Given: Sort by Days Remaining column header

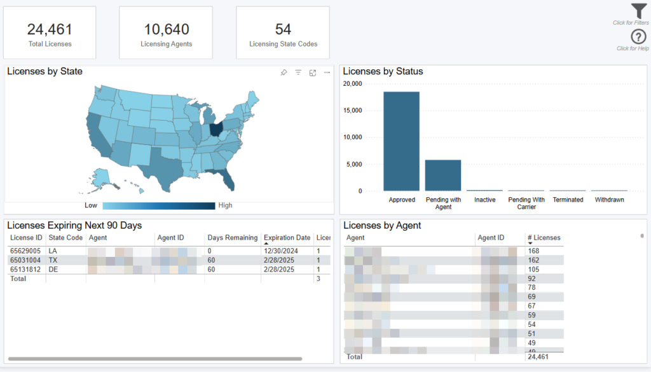Looking at the screenshot, I should tap(232, 238).
